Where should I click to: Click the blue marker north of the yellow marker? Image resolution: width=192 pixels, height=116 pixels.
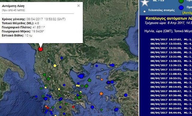(61, 58)
